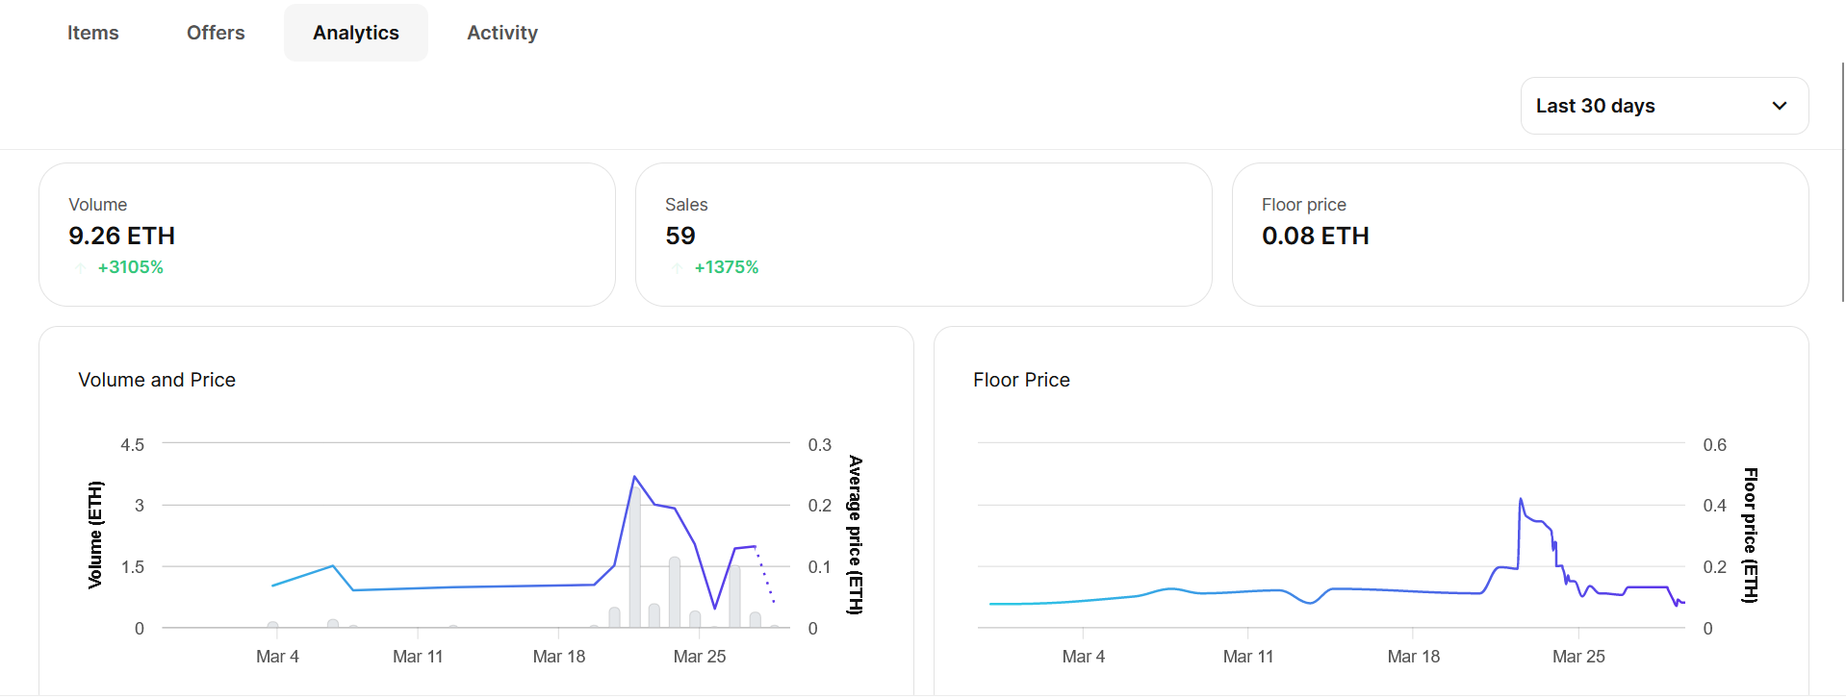The height and width of the screenshot is (698, 1846).
Task: Click the floor price peak on the line
Action: [1521, 500]
